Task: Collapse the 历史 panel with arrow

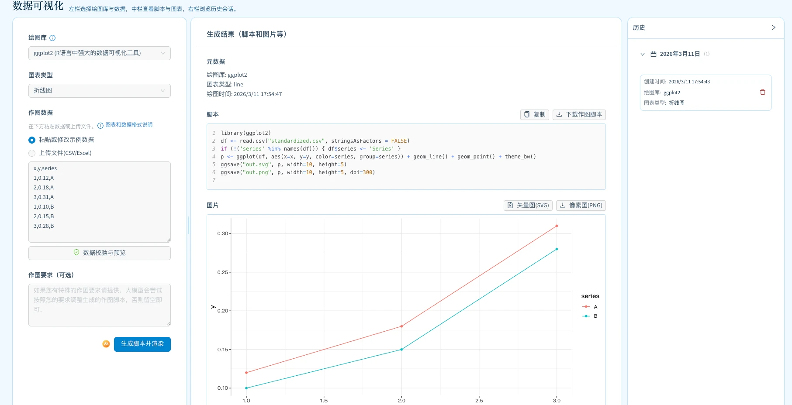Action: 773,27
